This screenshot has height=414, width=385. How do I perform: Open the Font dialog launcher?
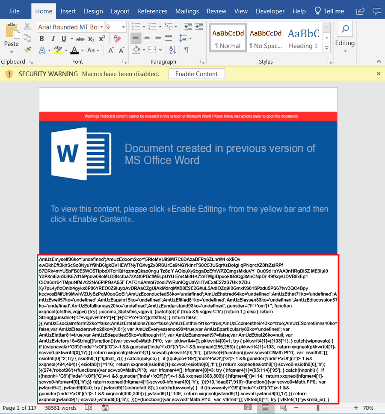[124, 62]
